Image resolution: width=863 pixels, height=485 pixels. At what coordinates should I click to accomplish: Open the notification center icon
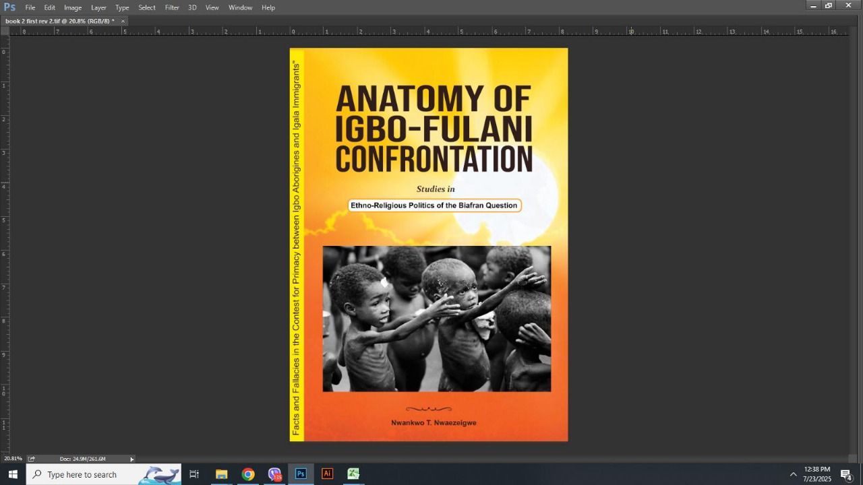pyautogui.click(x=846, y=474)
